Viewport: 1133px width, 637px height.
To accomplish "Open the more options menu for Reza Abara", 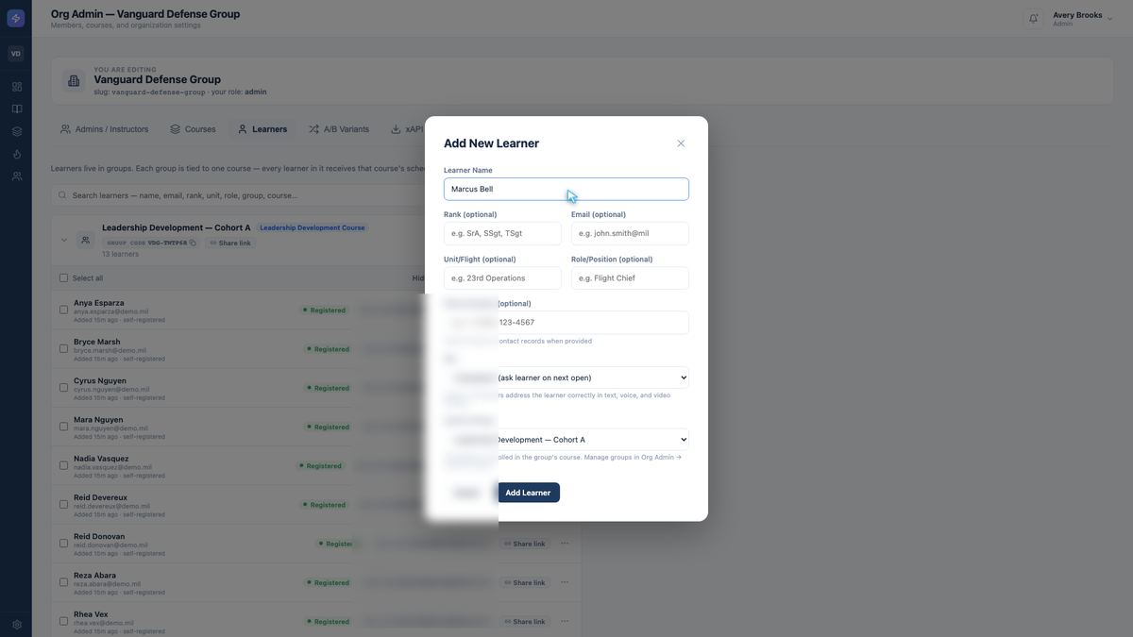I will pos(565,582).
